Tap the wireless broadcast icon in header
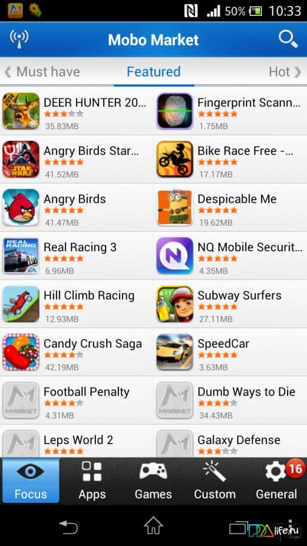The width and height of the screenshot is (307, 546). pyautogui.click(x=19, y=39)
